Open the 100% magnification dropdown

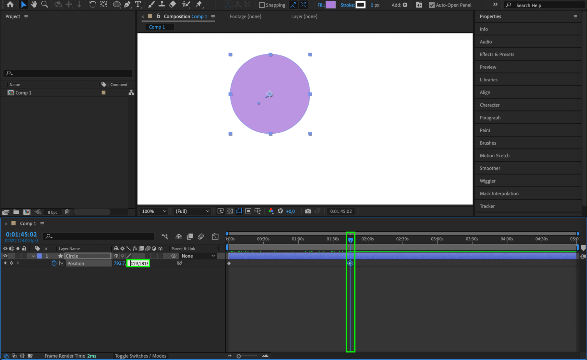154,211
